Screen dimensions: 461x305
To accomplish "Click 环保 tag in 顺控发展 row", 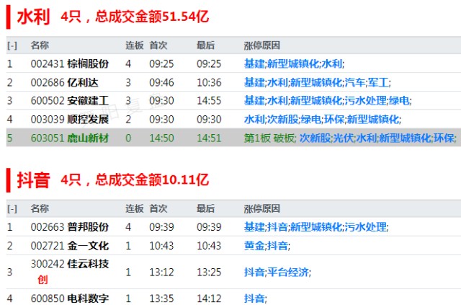I will [x=334, y=119].
